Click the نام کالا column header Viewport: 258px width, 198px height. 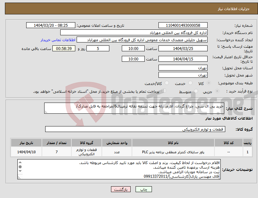[173, 143]
